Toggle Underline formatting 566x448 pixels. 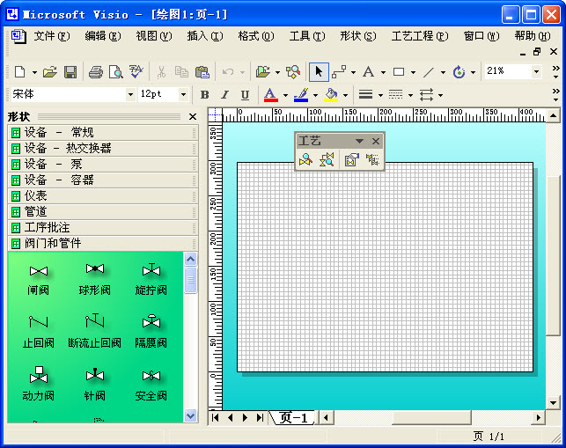point(245,94)
